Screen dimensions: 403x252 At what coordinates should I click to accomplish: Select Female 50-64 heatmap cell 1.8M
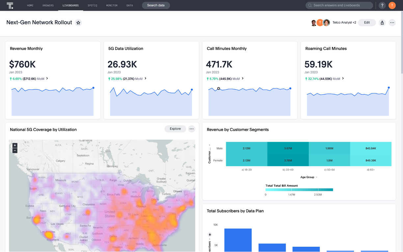329,161
